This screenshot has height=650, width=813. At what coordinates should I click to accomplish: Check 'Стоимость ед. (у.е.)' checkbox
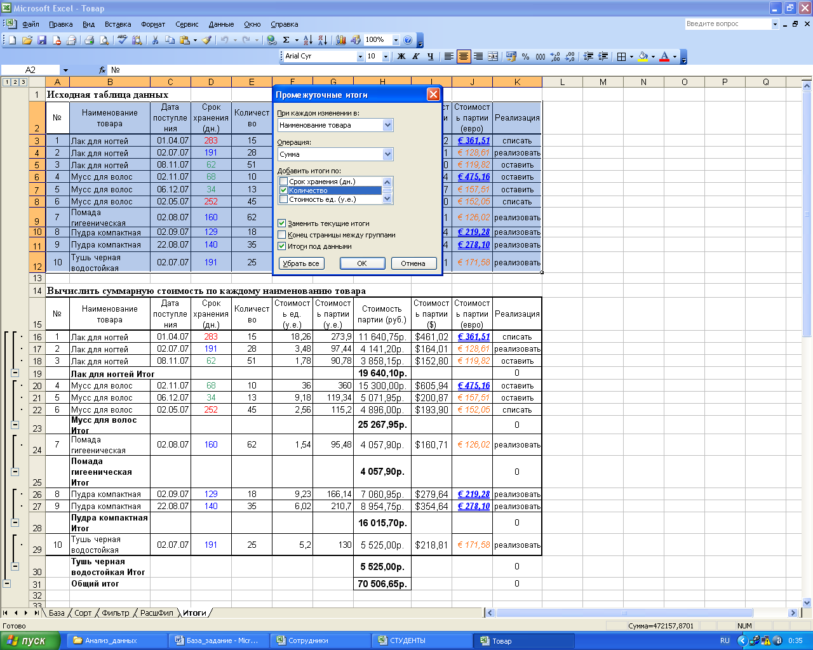click(283, 199)
